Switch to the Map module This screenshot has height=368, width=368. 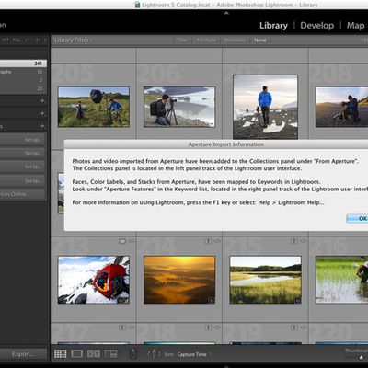[355, 26]
